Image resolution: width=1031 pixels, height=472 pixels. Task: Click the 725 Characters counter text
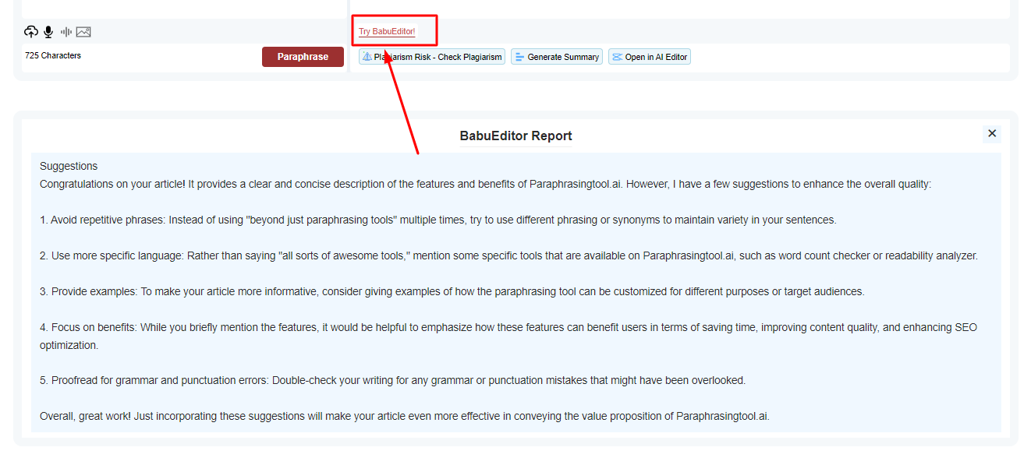[x=53, y=55]
